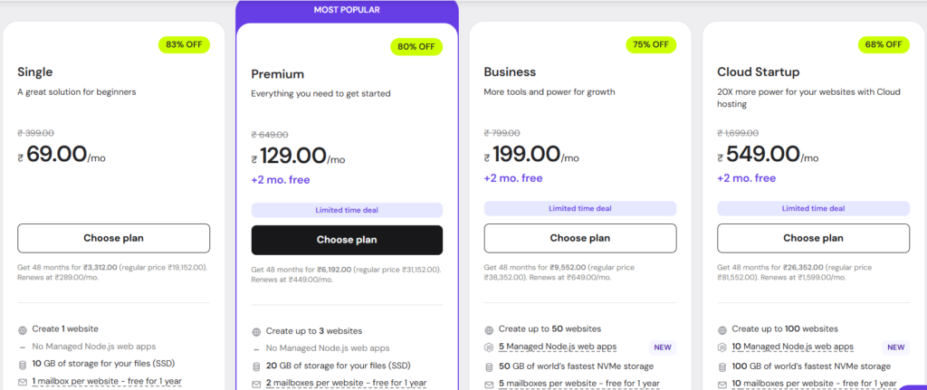Open the '10 Managed Node.js web apps' link
This screenshot has width=927, height=390.
click(x=793, y=347)
